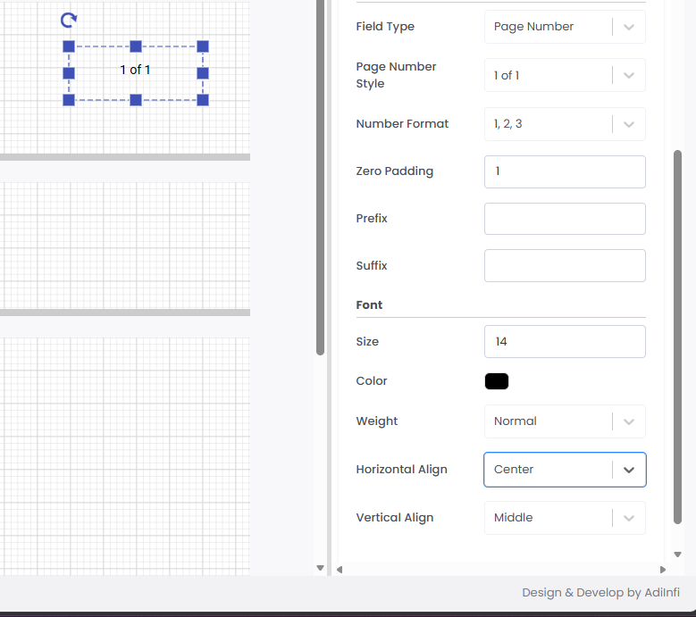Open the Field Type dropdown
The height and width of the screenshot is (617, 696).
tap(564, 27)
